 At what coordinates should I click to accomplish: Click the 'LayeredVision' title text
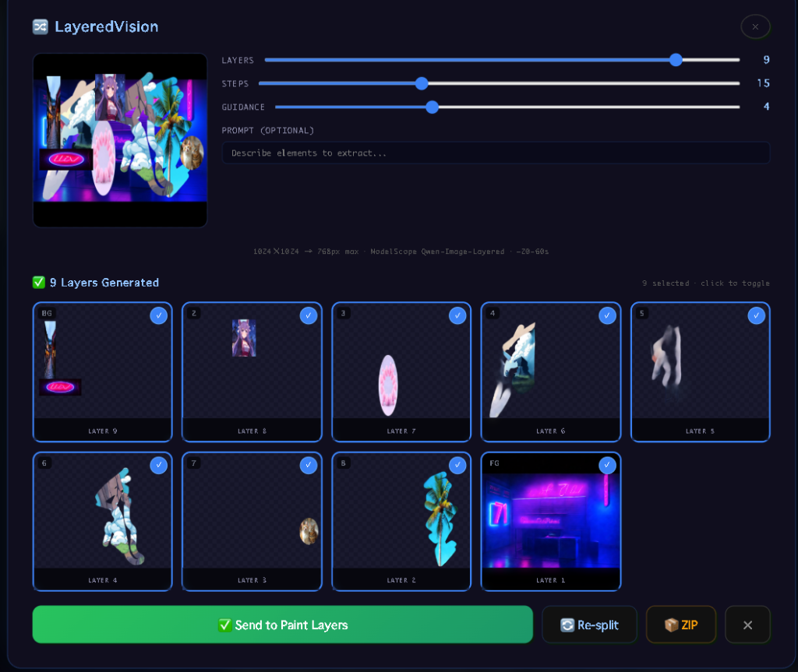[106, 26]
